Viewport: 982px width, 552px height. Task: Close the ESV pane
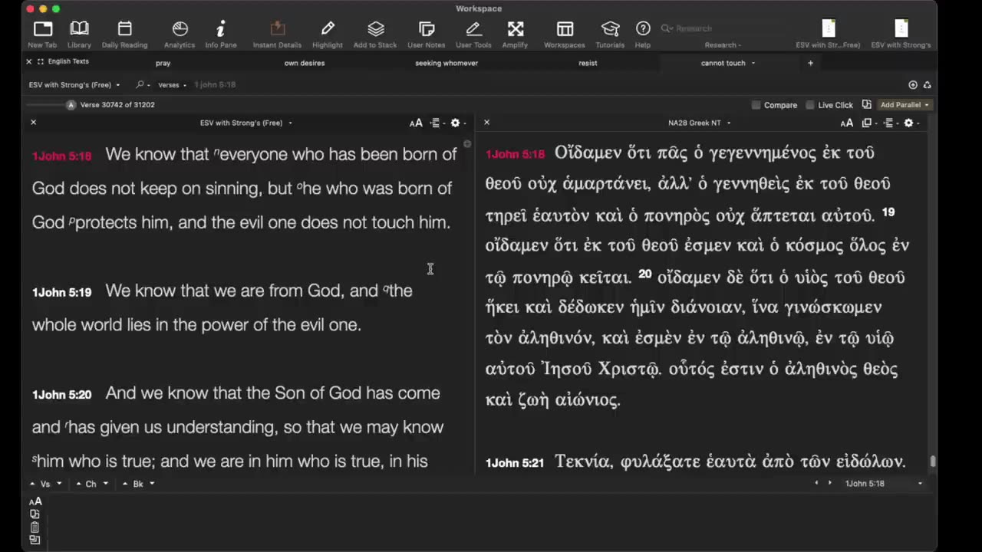tap(33, 123)
